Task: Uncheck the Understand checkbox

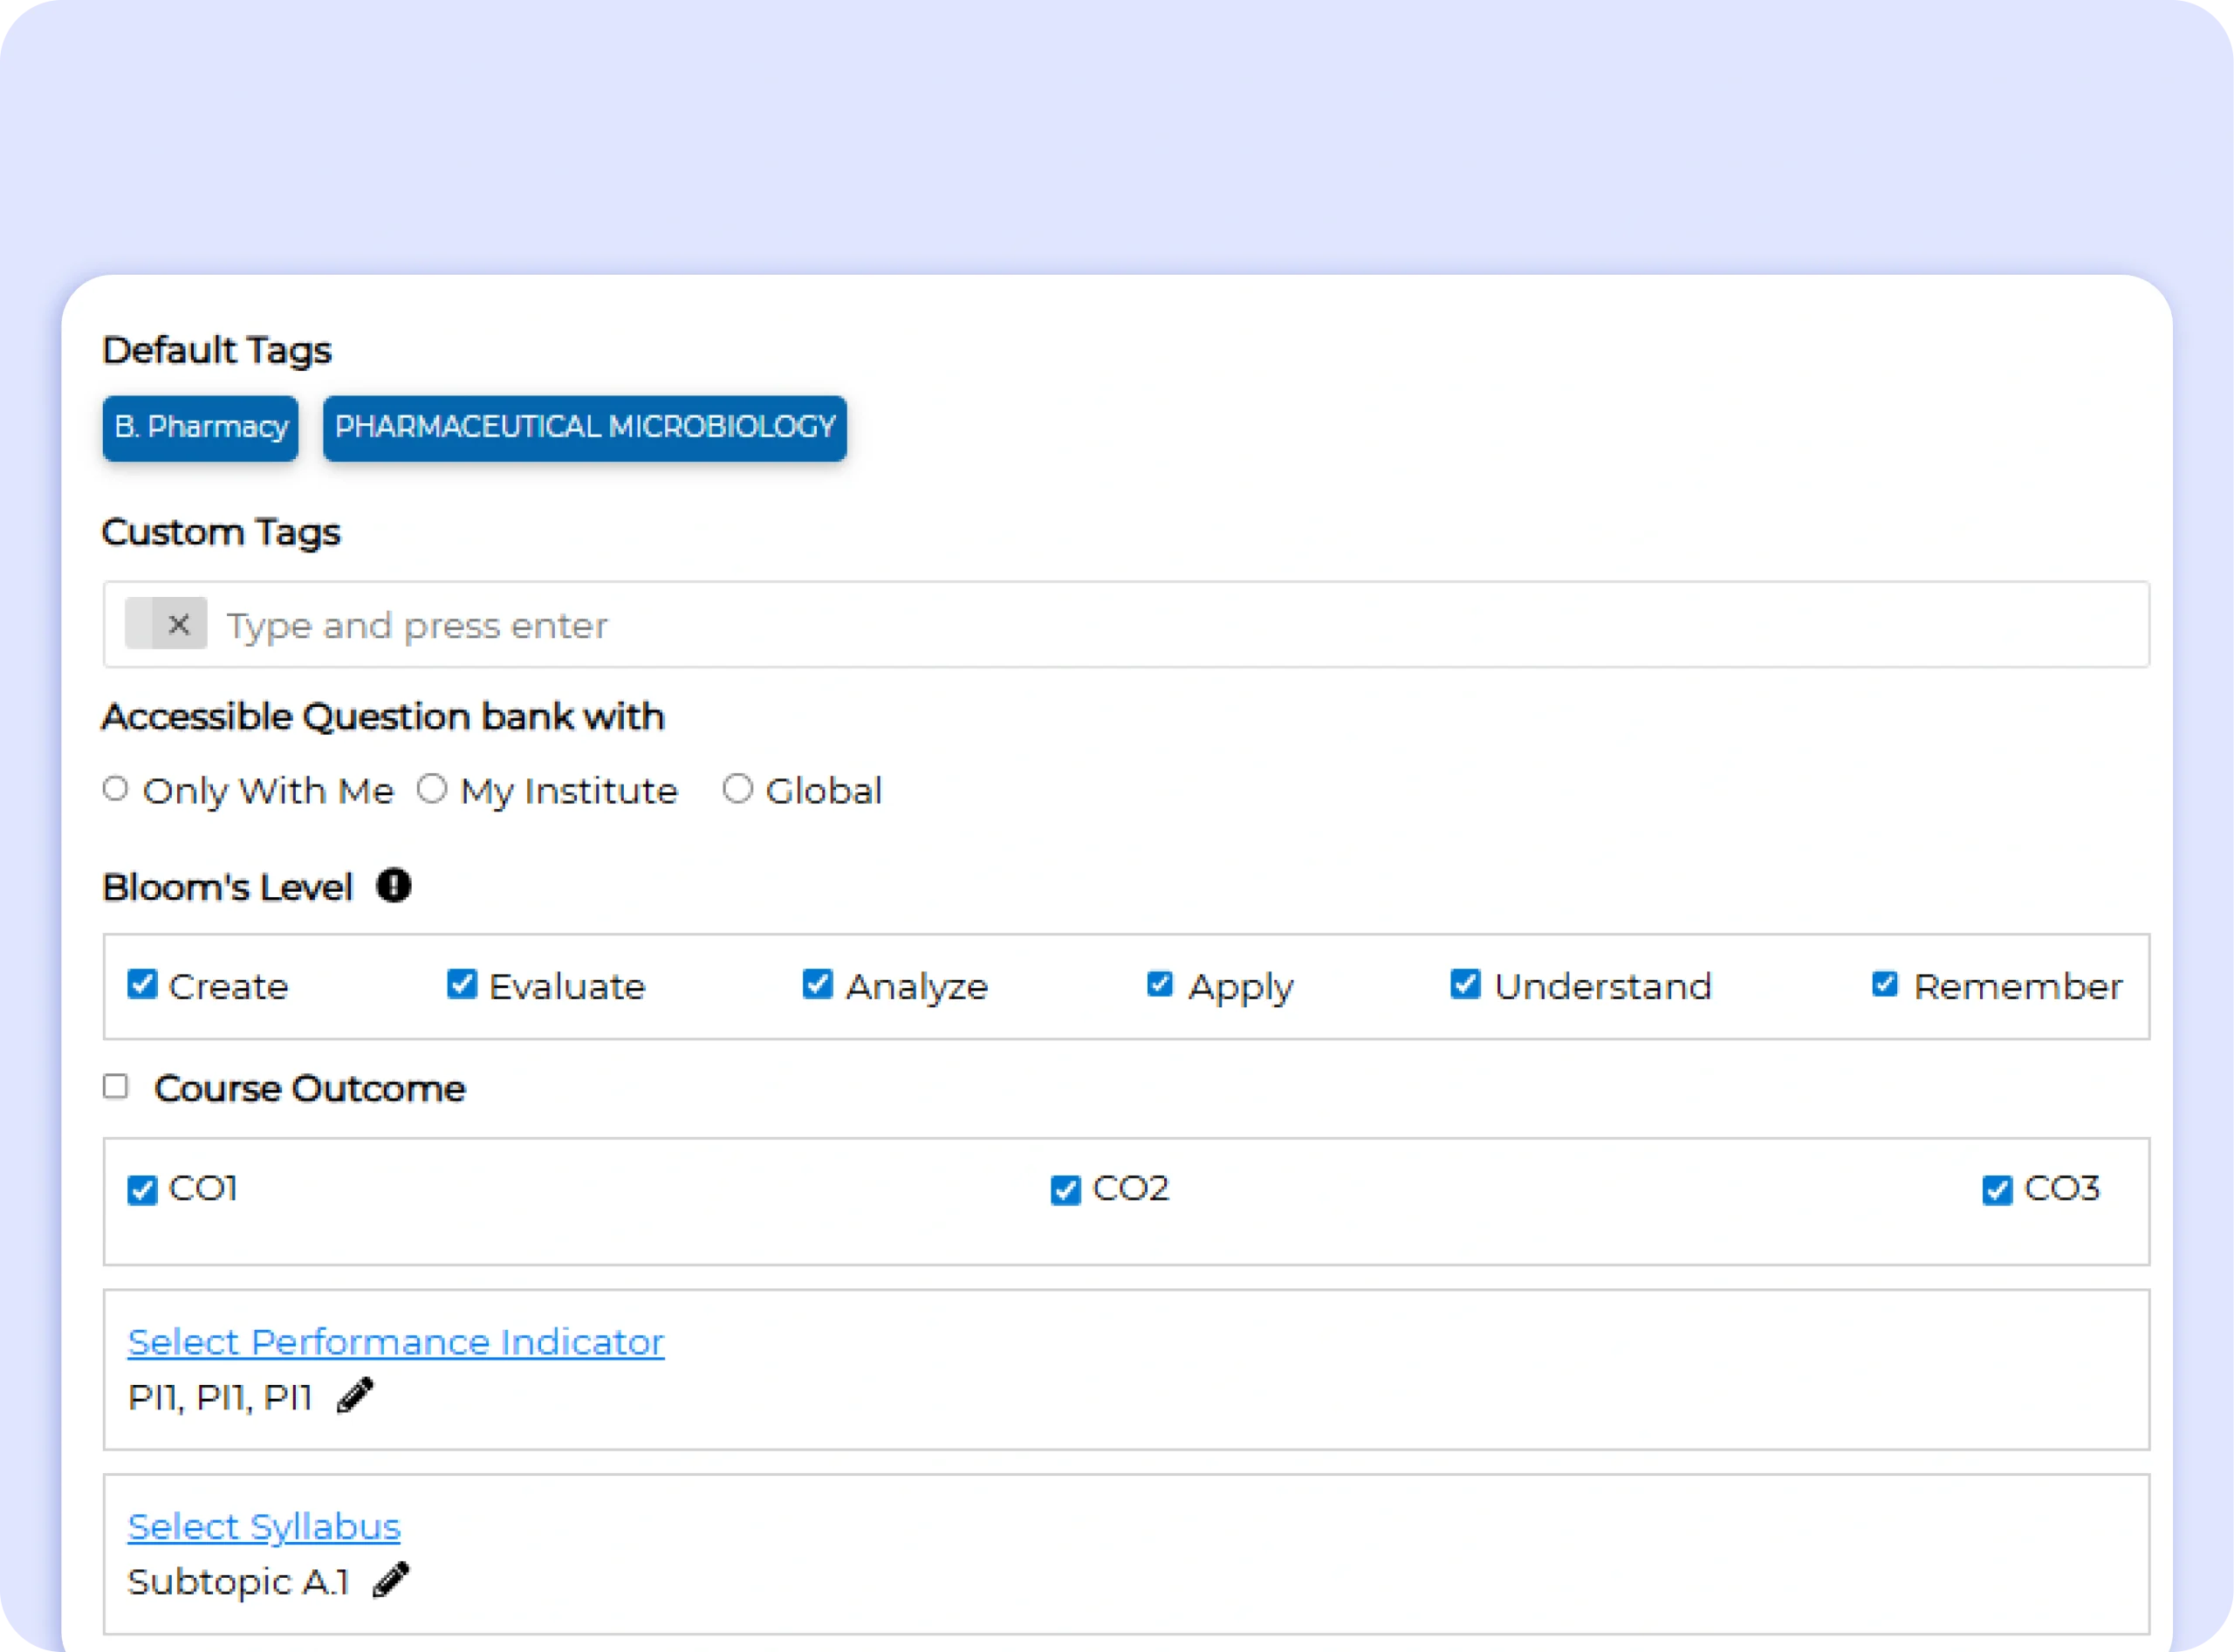Action: pyautogui.click(x=1465, y=984)
